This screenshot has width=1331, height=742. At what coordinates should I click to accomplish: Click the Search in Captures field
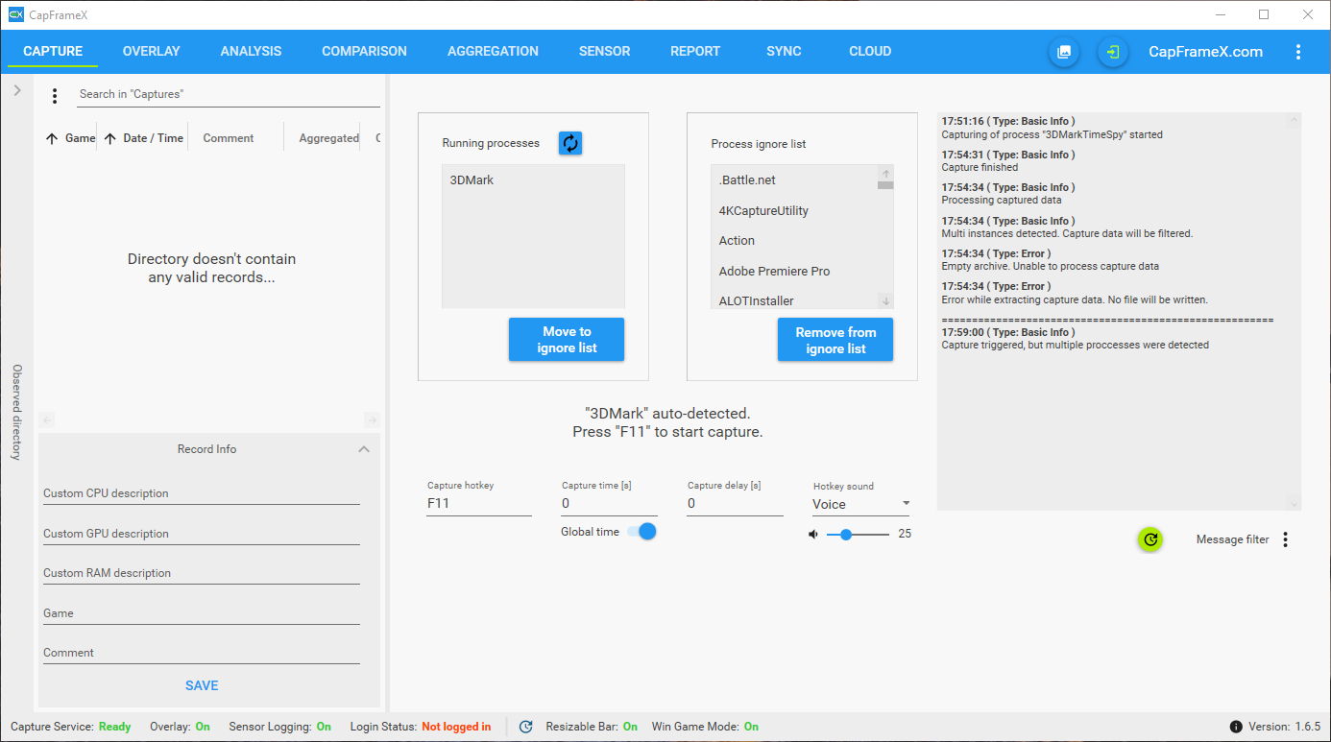[x=229, y=94]
